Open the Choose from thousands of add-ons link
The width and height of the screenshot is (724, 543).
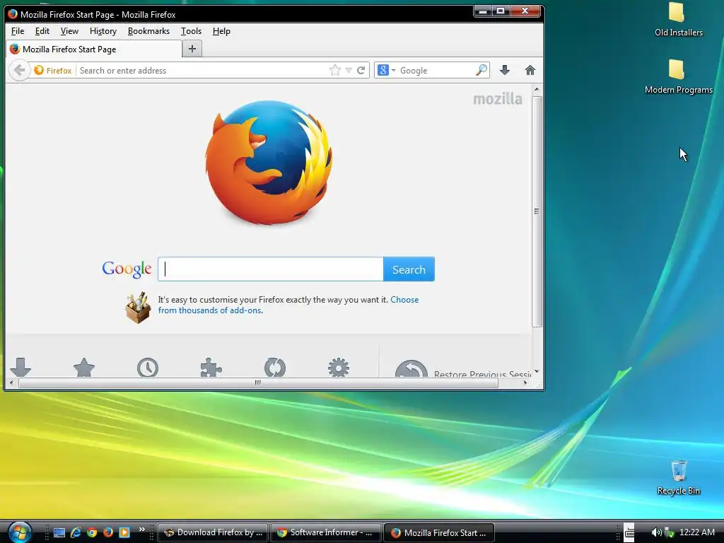click(x=288, y=305)
